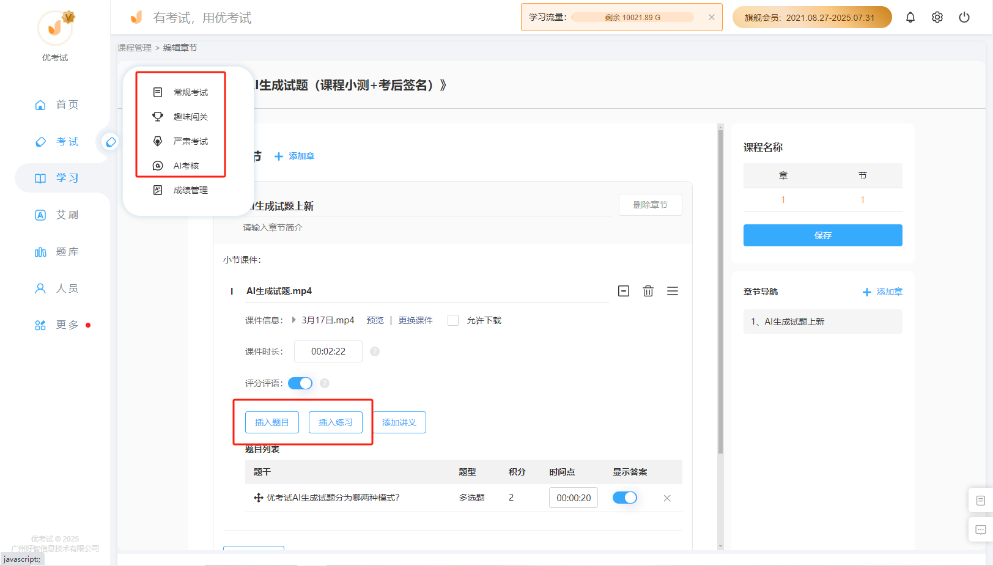Viewport: 993px width, 566px height.
Task: Click the power logout icon
Action: coord(964,17)
